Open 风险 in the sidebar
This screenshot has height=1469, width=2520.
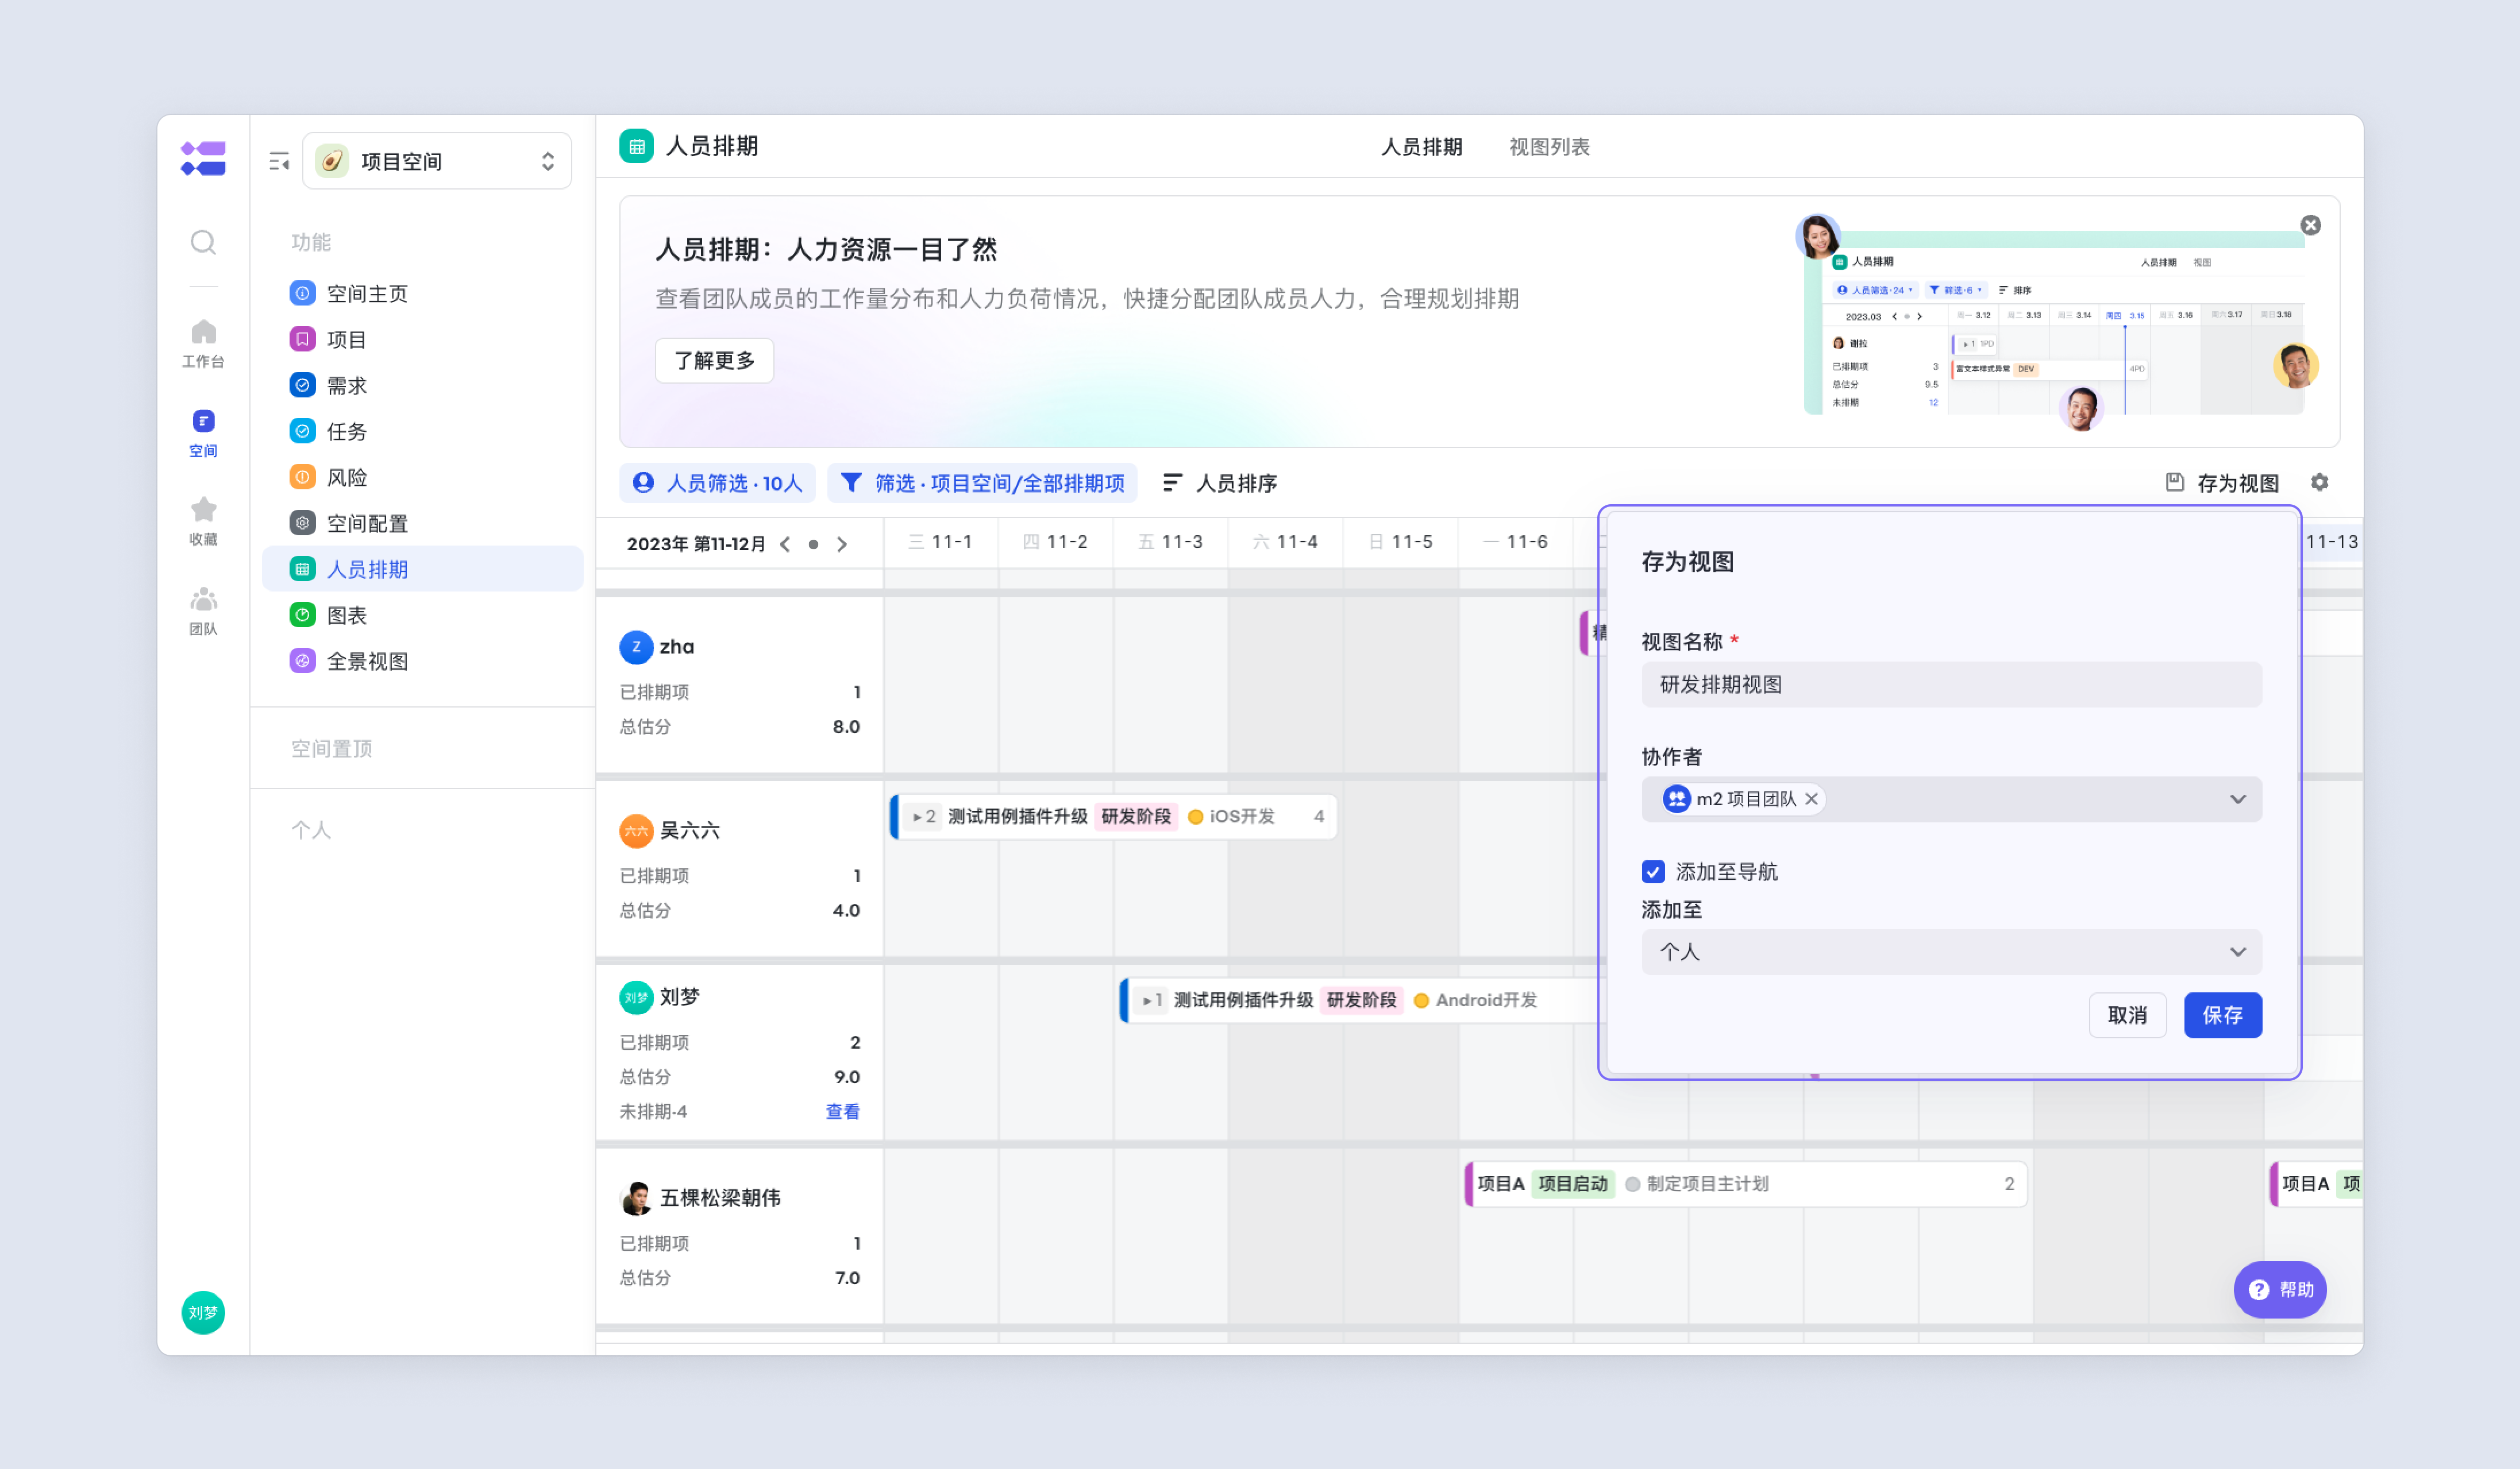tap(422, 477)
